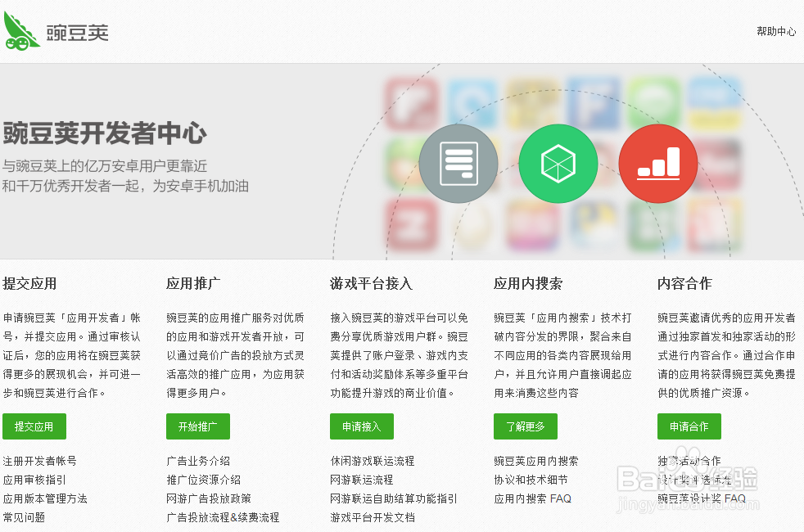
Task: Click the 豌豆荚开发者中心 banner title
Action: (x=105, y=133)
